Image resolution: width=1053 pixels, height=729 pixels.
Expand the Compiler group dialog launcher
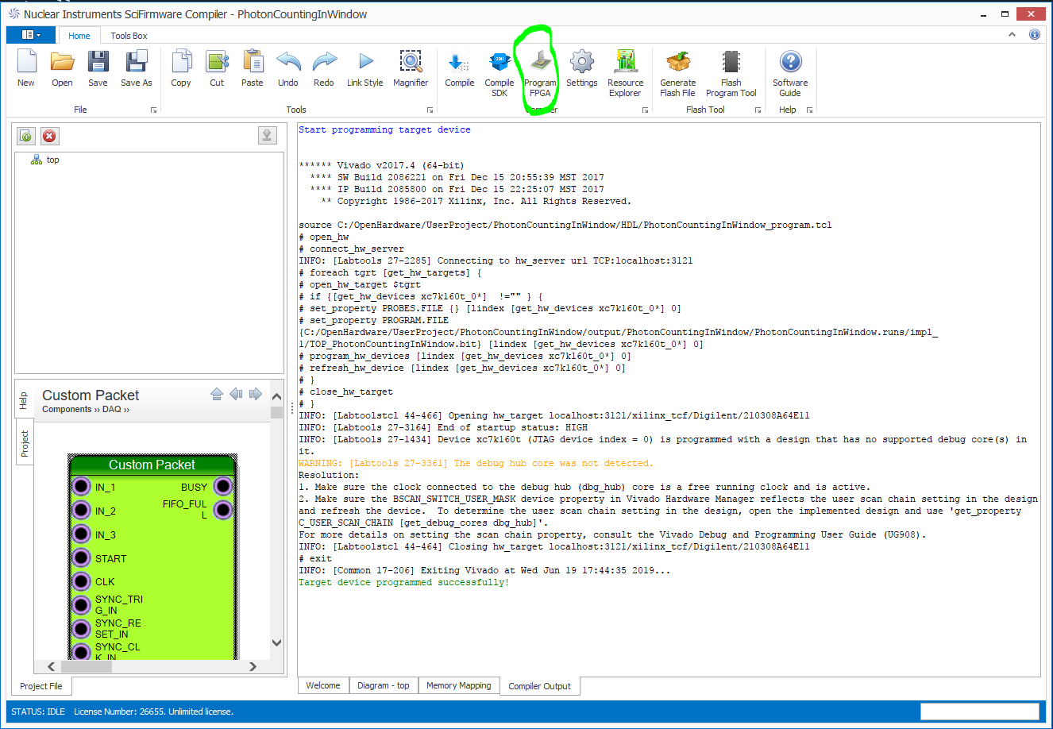pos(645,110)
